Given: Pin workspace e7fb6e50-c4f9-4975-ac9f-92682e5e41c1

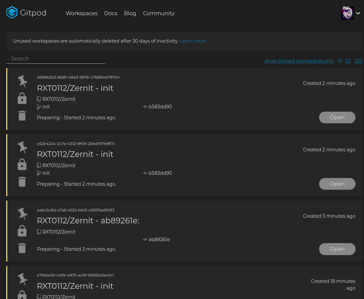Looking at the screenshot, I should pyautogui.click(x=22, y=279).
